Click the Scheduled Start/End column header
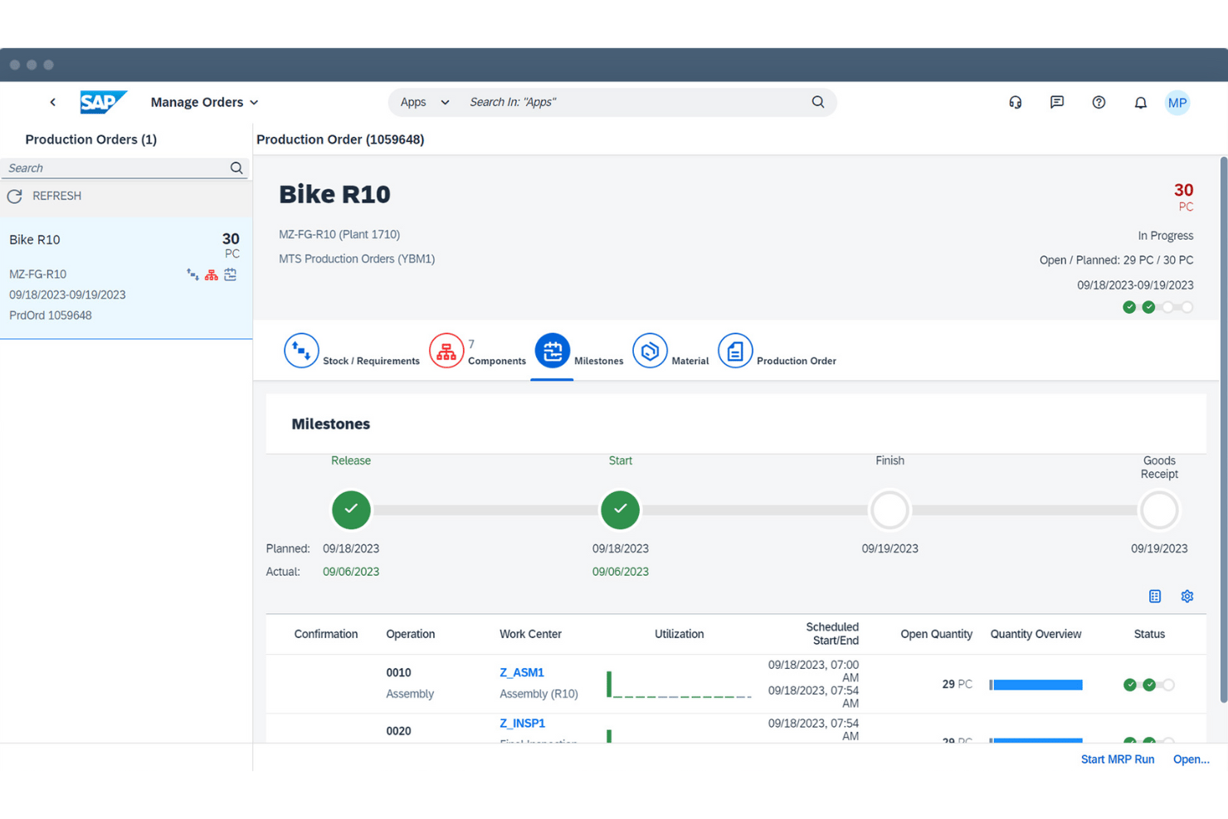The image size is (1228, 819). pos(832,634)
